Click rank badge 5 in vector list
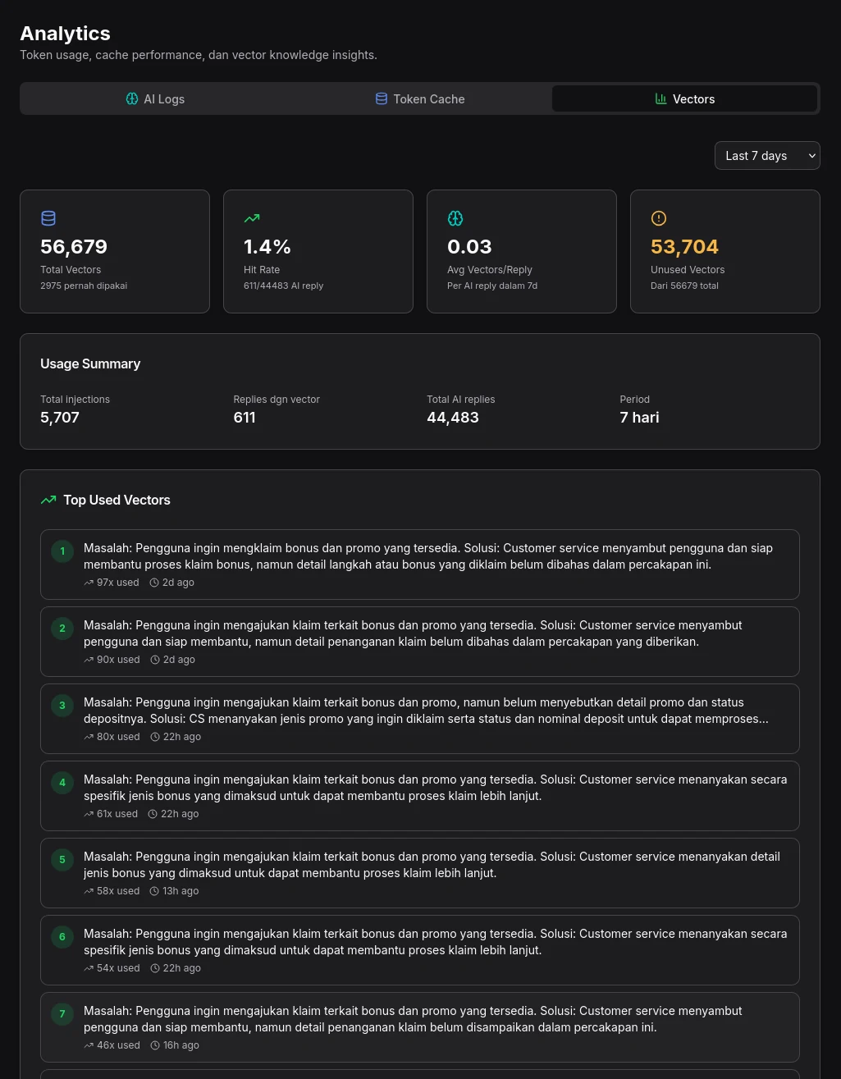Screen dimensions: 841x1079 [x=62, y=860]
